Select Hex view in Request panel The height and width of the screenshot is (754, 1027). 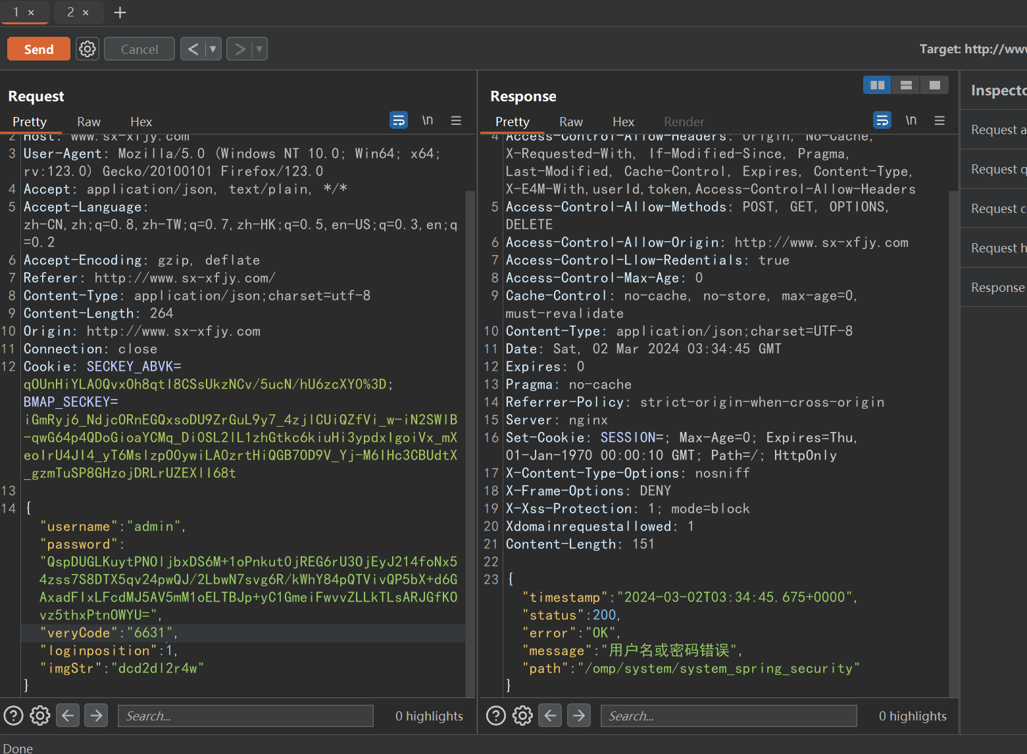pyautogui.click(x=141, y=122)
